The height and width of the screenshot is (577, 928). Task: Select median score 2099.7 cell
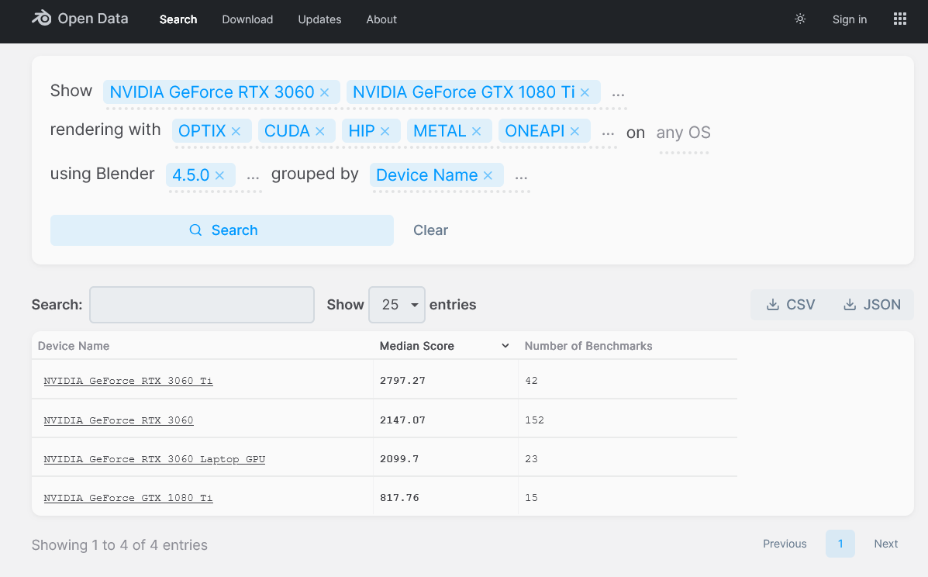coord(399,459)
